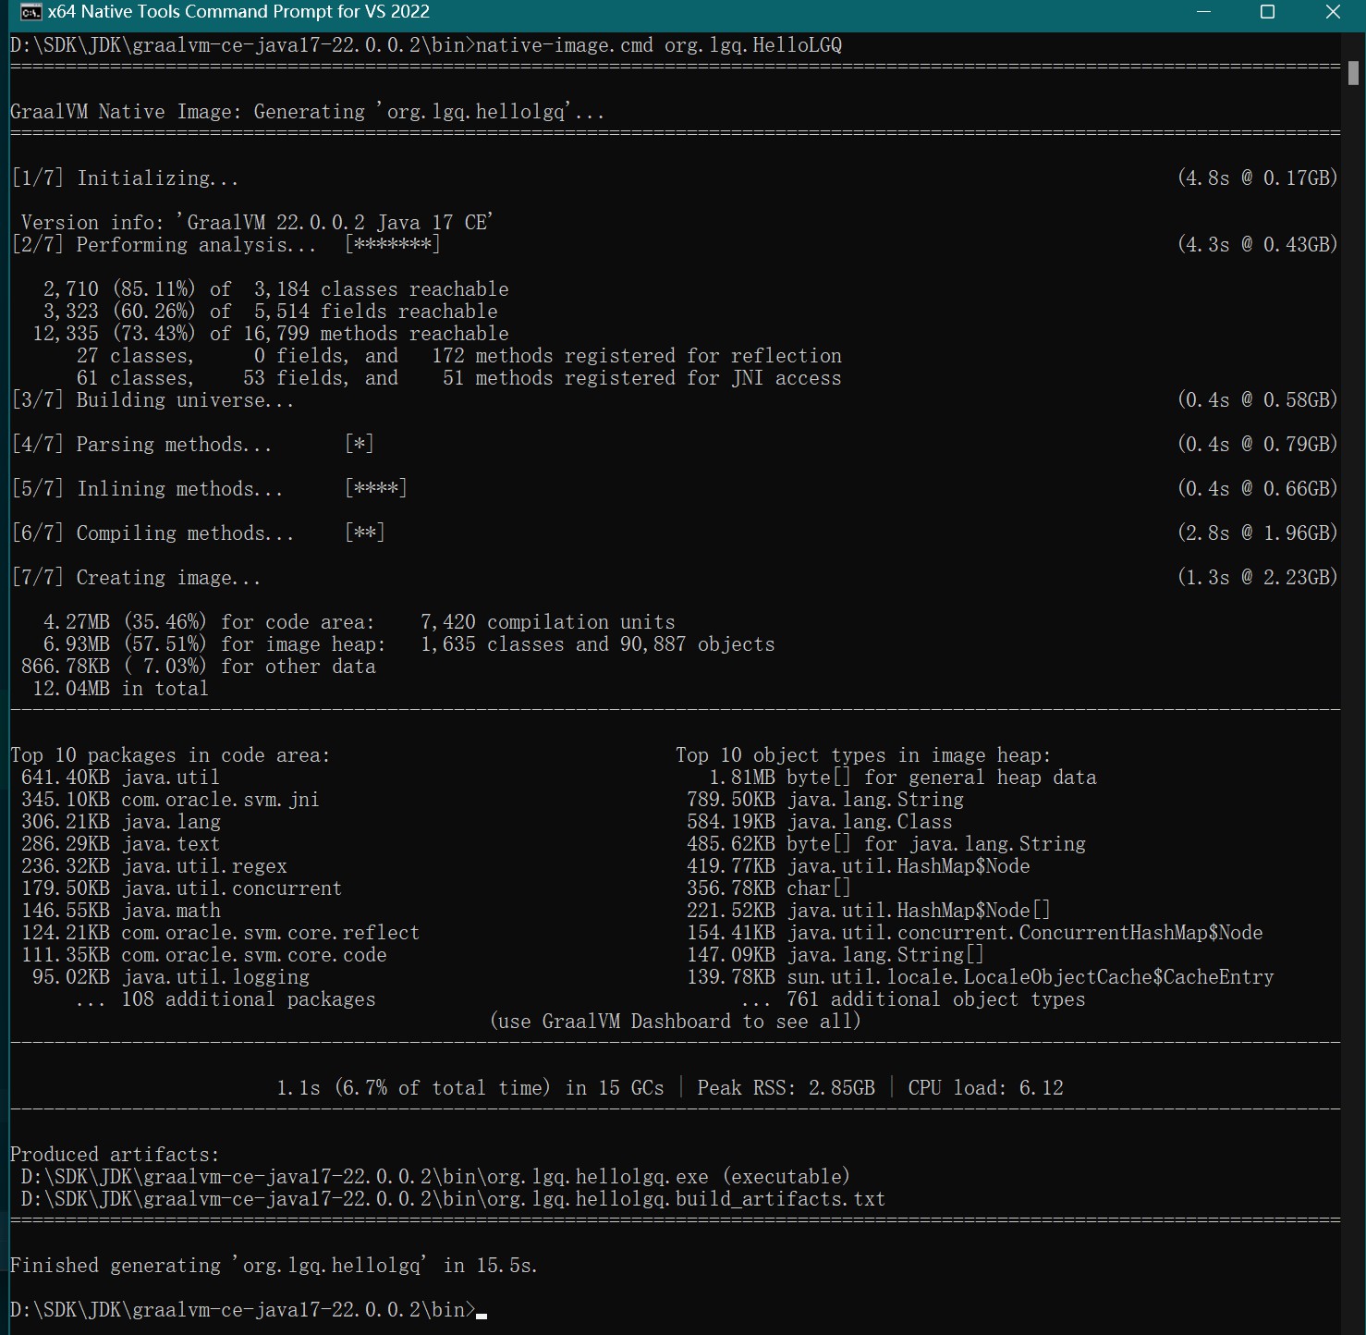Click the '345.10KB com.oracle.svm.jni' row
The height and width of the screenshot is (1335, 1366).
click(170, 800)
